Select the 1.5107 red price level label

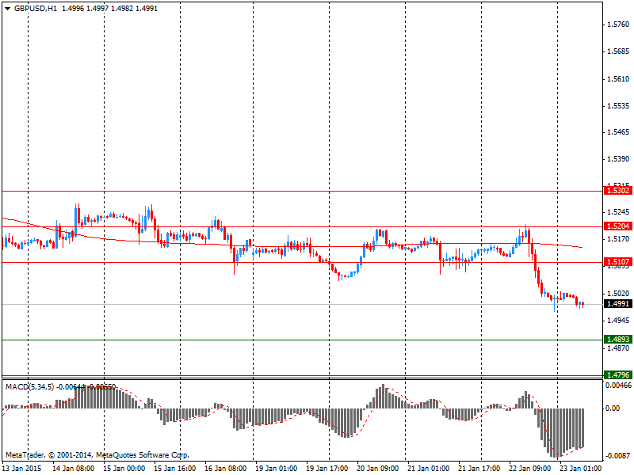(618, 262)
